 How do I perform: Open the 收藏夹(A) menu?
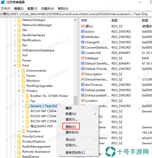(48, 9)
